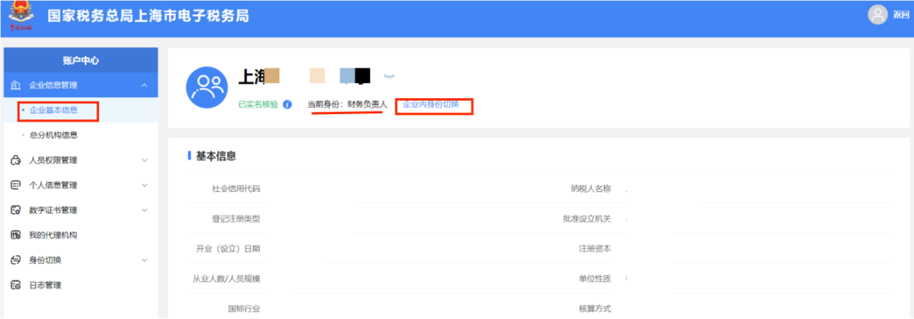Click the 登记注册类型 label

click(x=235, y=218)
